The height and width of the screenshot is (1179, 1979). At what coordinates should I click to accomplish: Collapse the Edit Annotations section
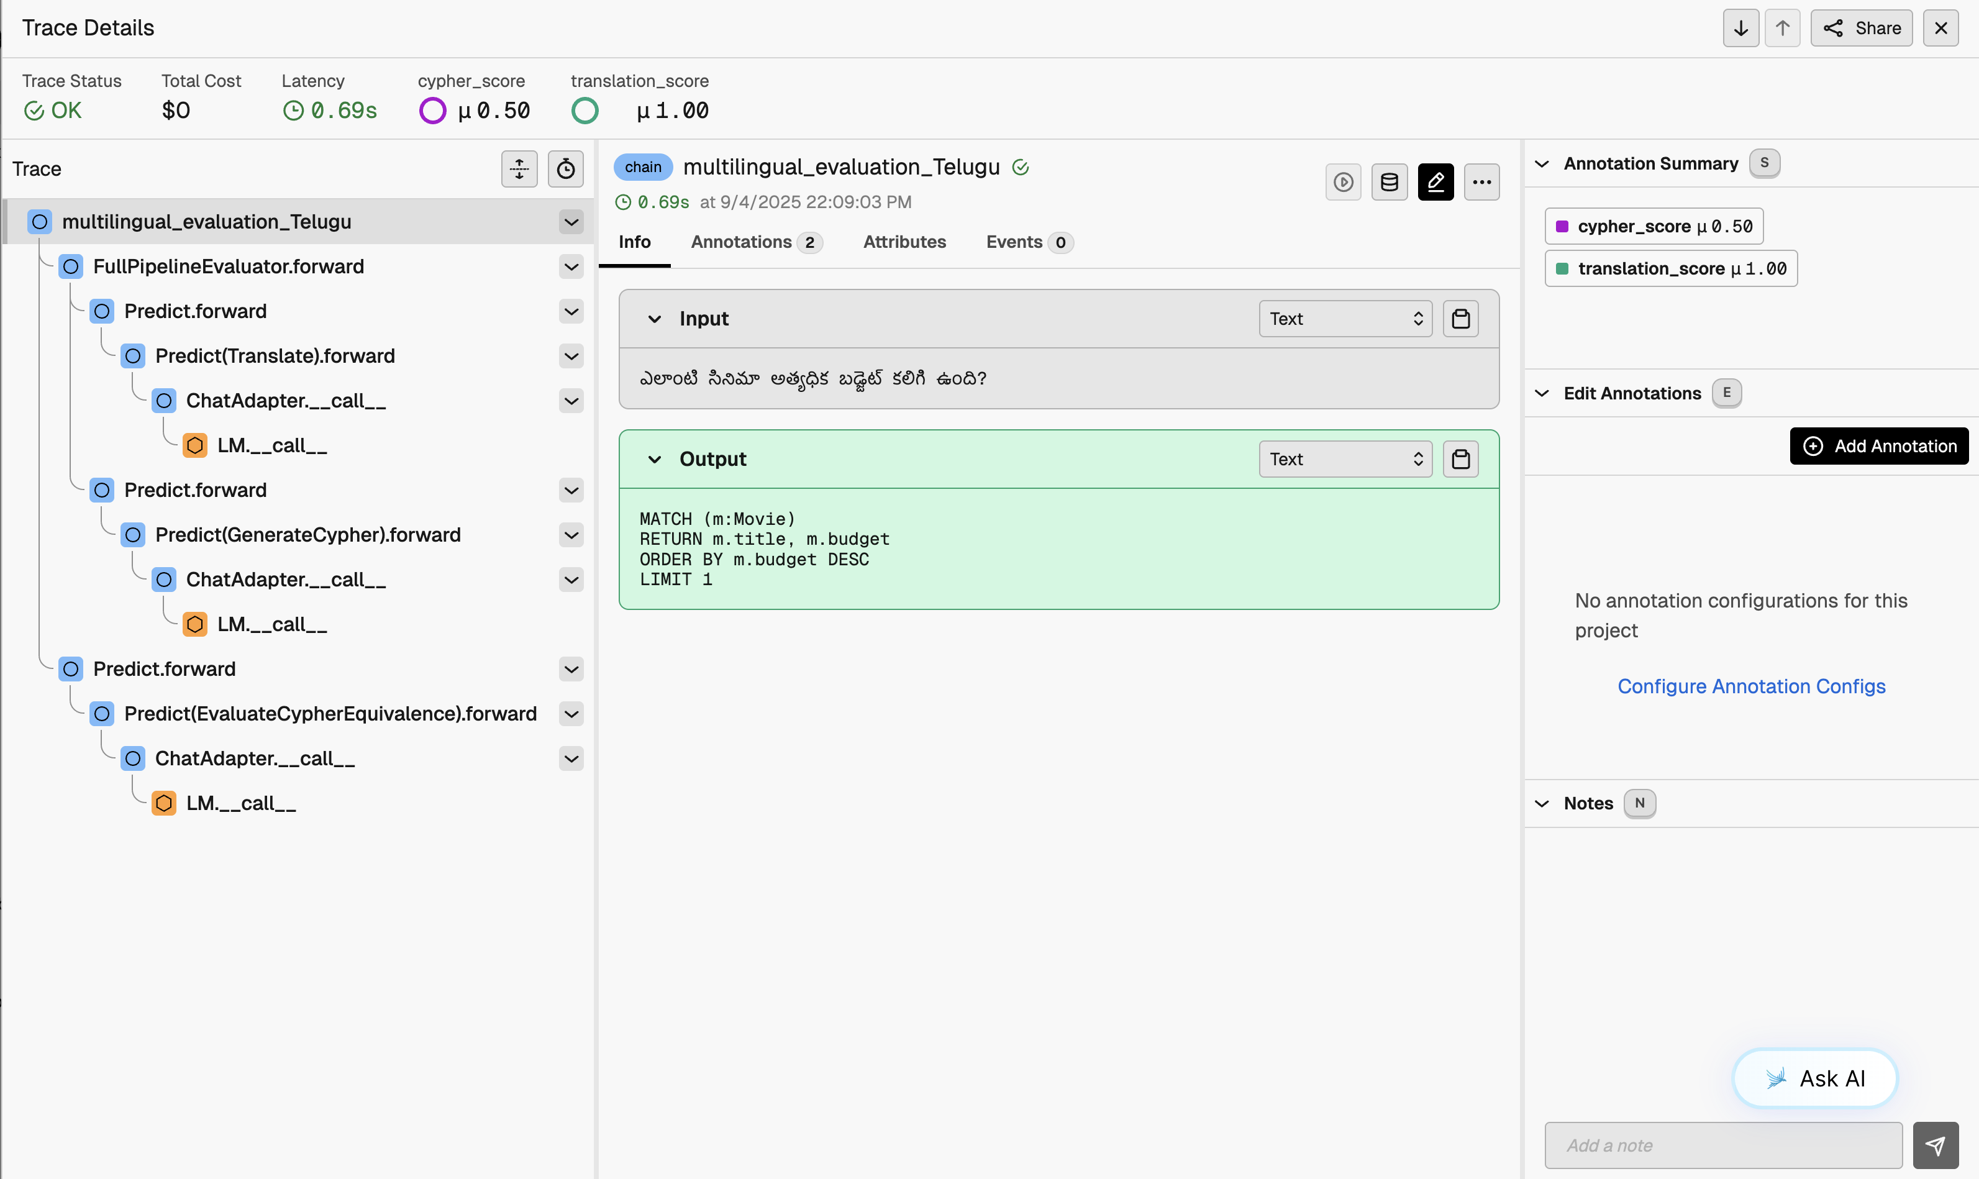[1541, 393]
